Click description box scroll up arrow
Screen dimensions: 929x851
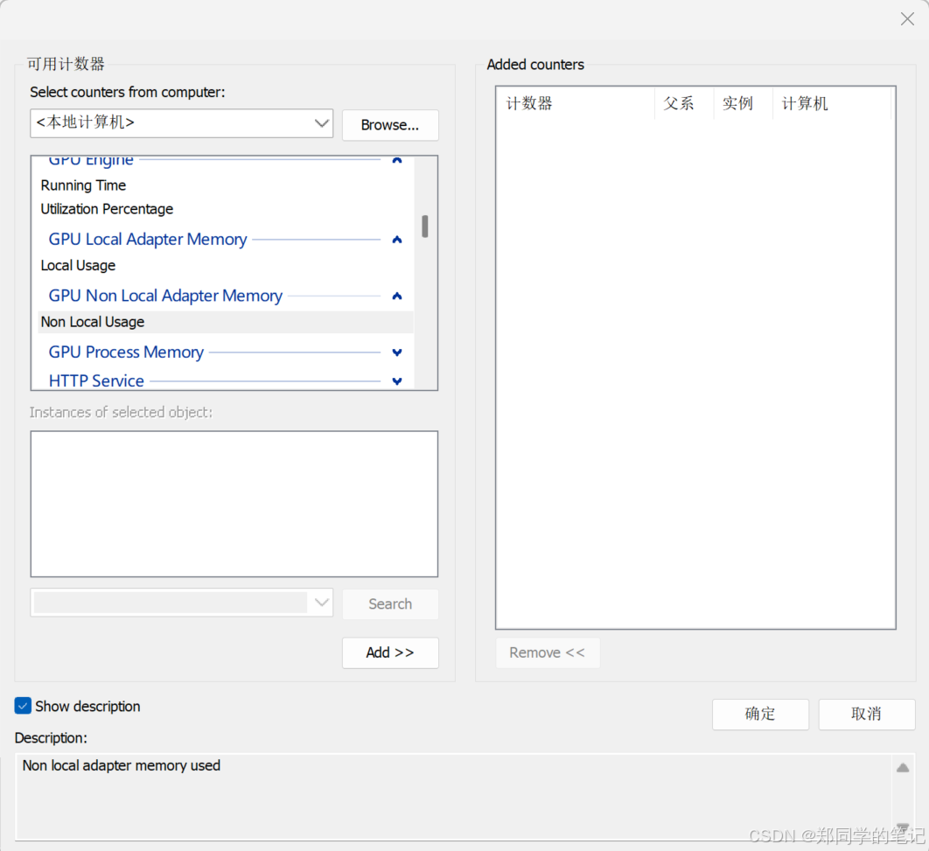pos(903,768)
